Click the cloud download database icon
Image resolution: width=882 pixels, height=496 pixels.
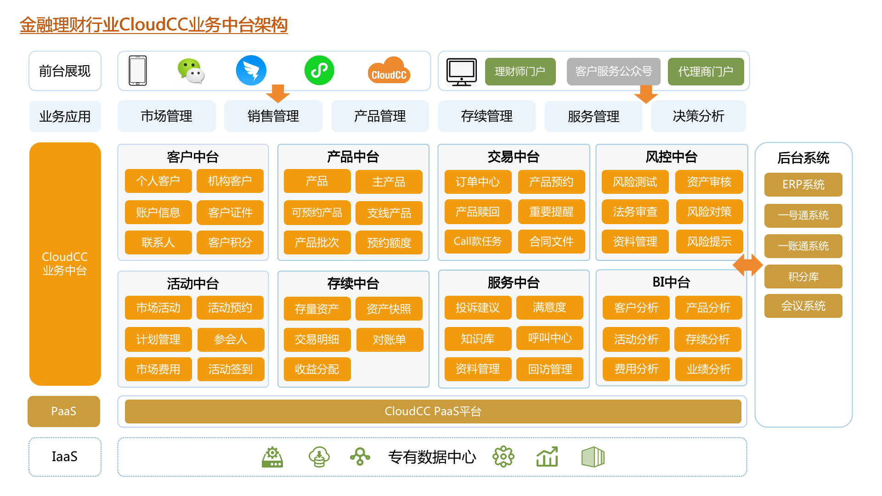(319, 457)
